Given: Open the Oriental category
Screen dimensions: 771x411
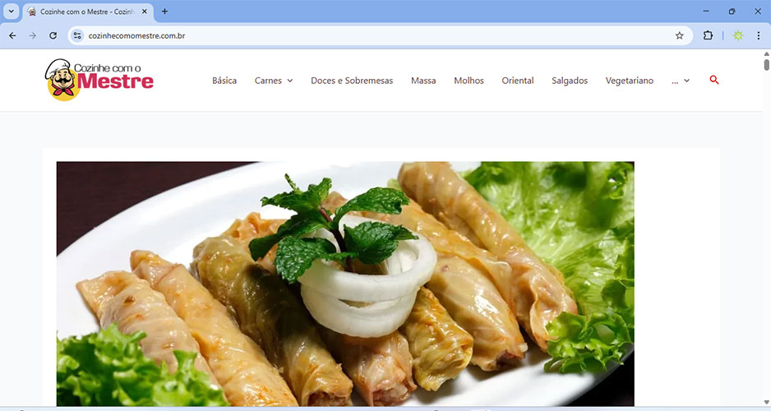Looking at the screenshot, I should pos(517,81).
